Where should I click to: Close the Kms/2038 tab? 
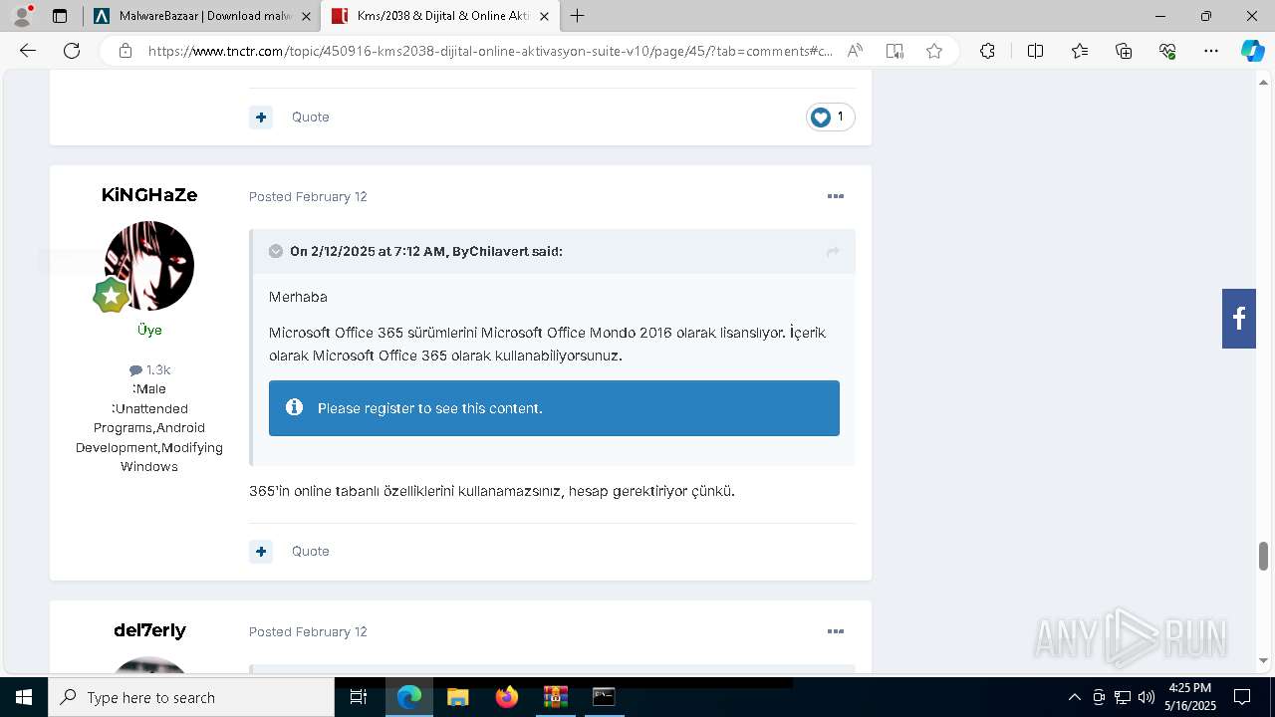(544, 16)
